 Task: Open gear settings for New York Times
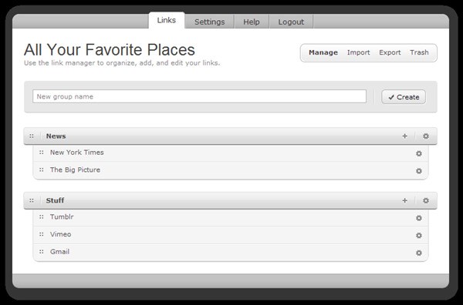pos(419,153)
